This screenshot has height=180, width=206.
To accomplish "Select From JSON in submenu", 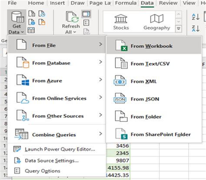I will (154, 99).
